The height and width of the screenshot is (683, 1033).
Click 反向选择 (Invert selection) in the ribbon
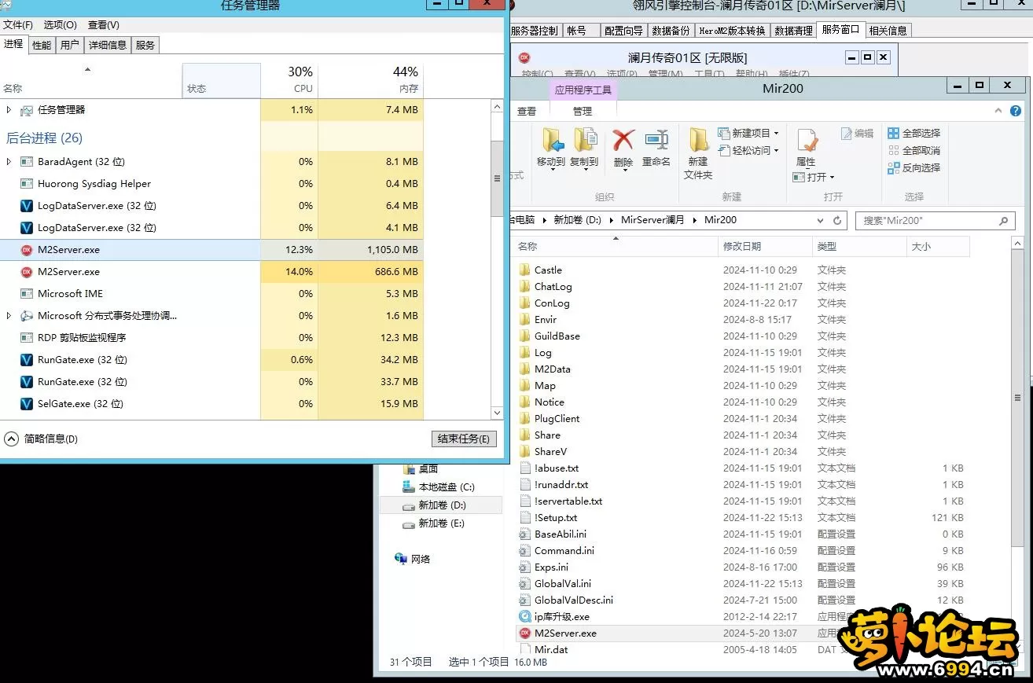(914, 167)
